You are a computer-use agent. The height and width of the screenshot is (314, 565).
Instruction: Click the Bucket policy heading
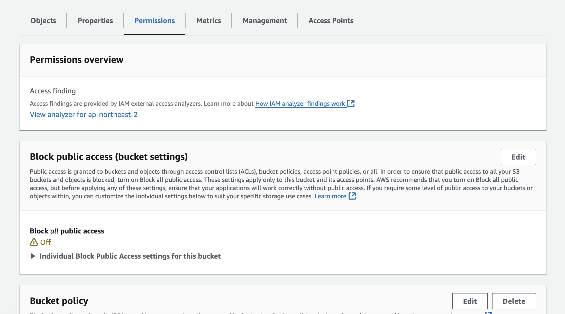click(x=59, y=301)
